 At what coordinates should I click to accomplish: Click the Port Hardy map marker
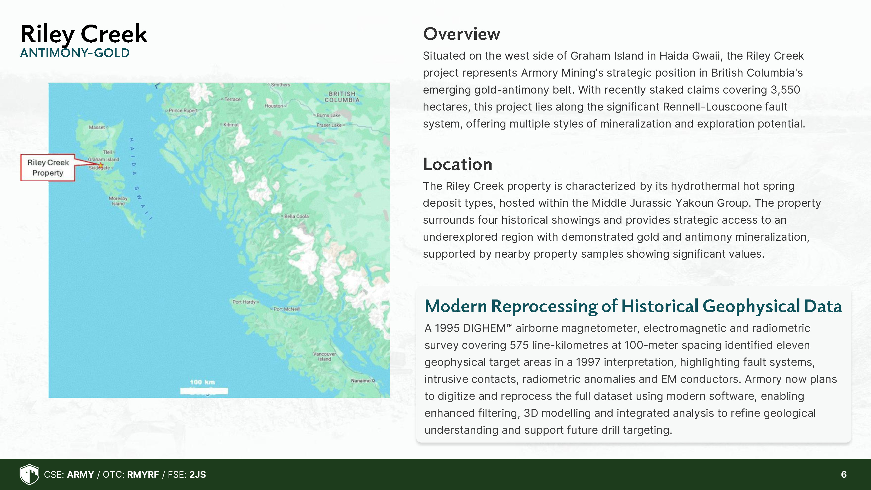tap(258, 302)
